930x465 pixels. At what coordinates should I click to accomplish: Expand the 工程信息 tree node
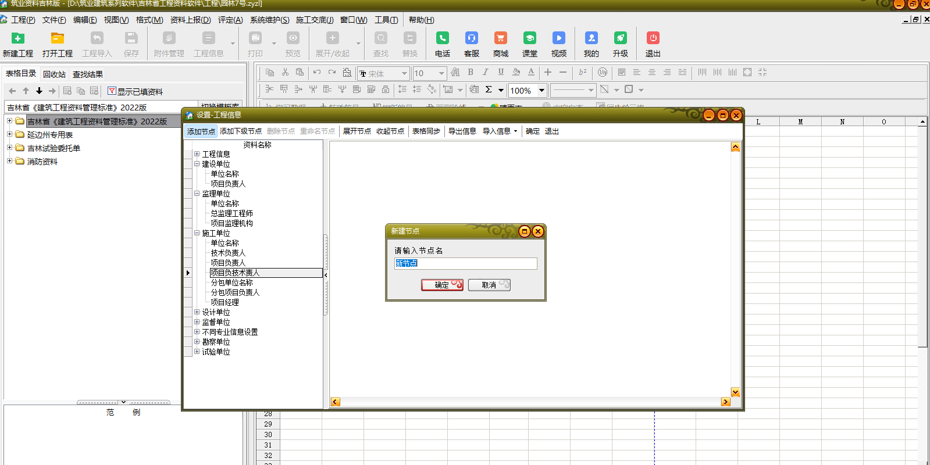tap(197, 154)
